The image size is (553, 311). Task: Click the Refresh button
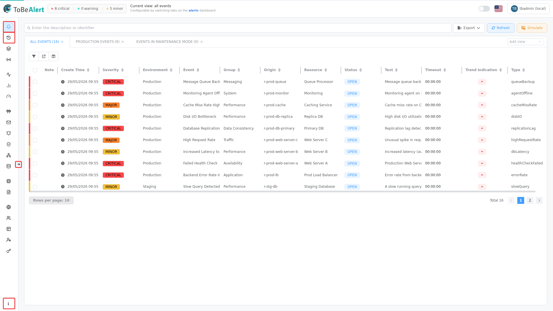point(501,28)
